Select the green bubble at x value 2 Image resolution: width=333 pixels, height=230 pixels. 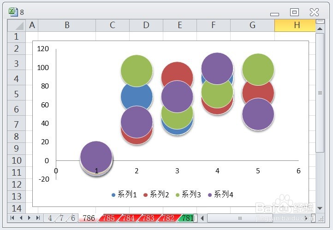(x=137, y=71)
